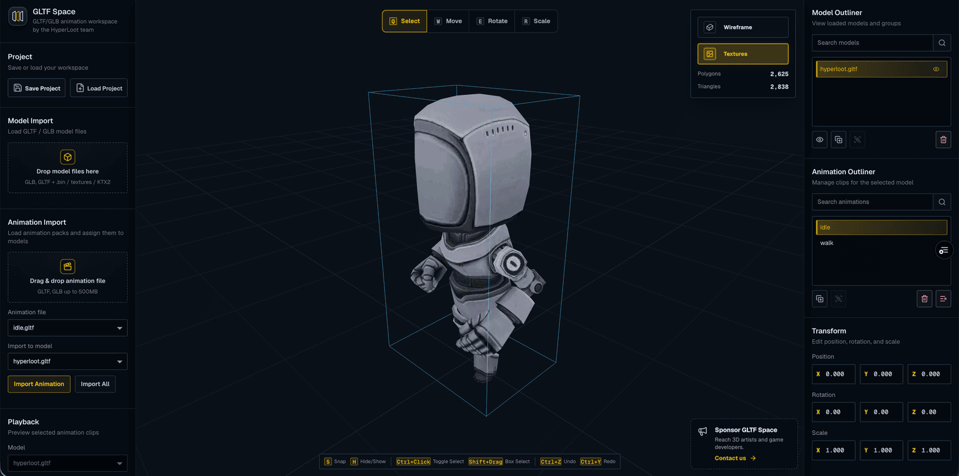The image size is (959, 476).
Task: Switch to the Move tool
Action: coord(448,21)
